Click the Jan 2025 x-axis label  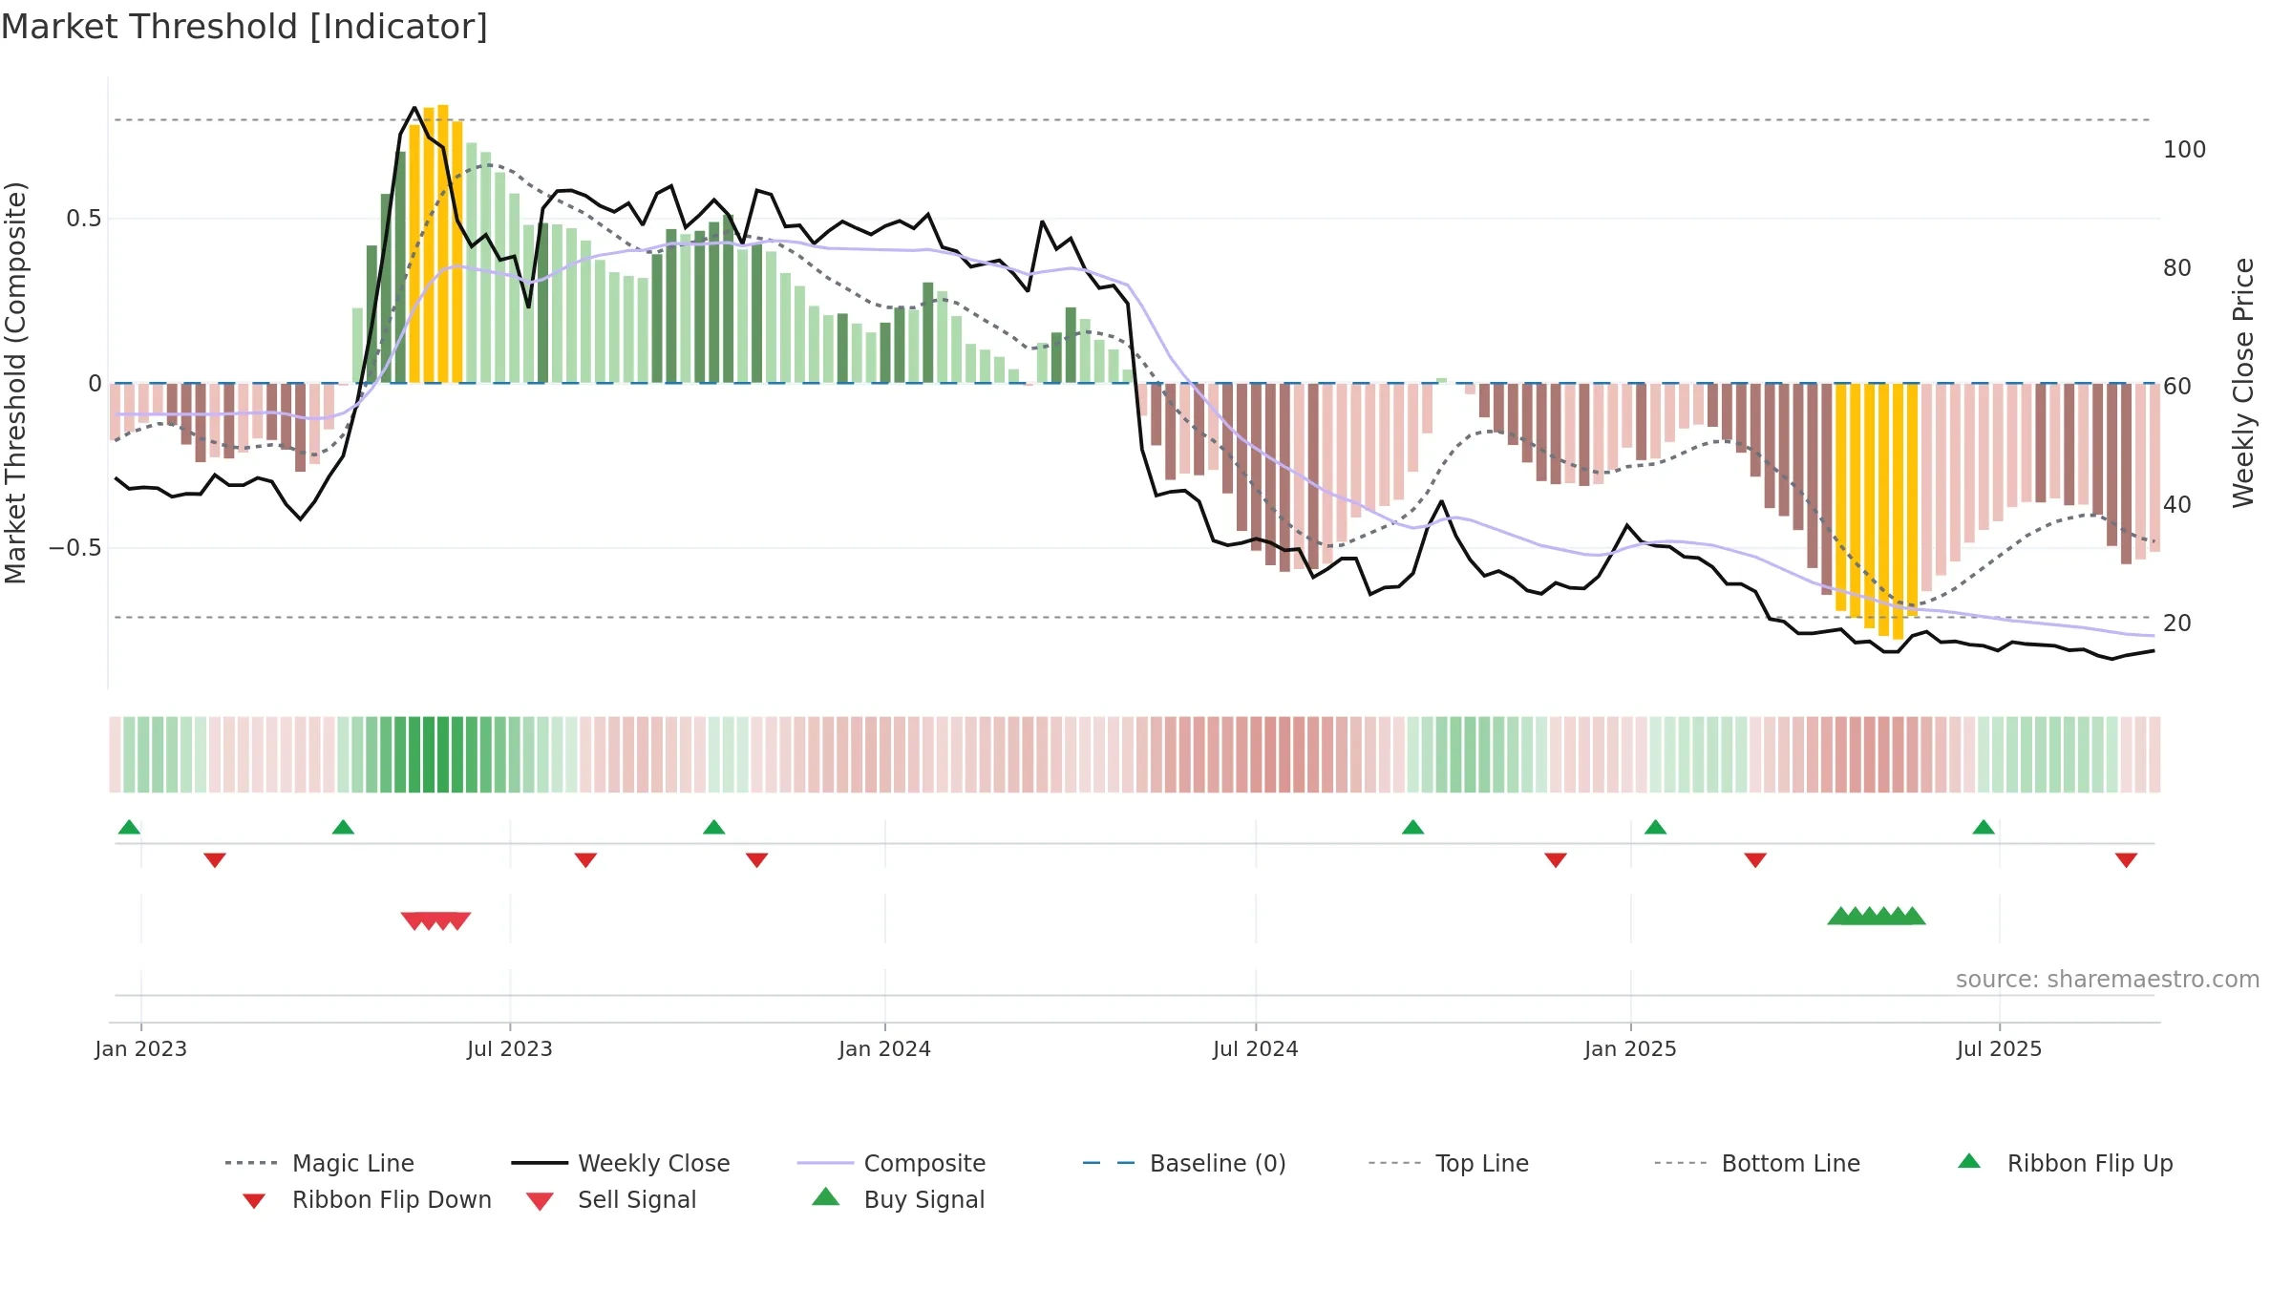click(1631, 1048)
